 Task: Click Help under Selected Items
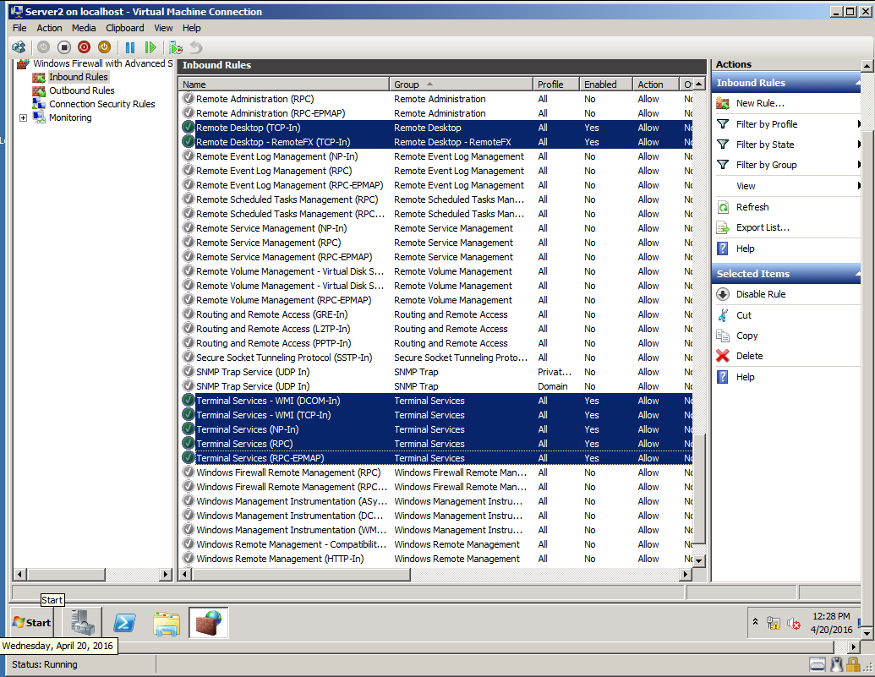point(745,377)
